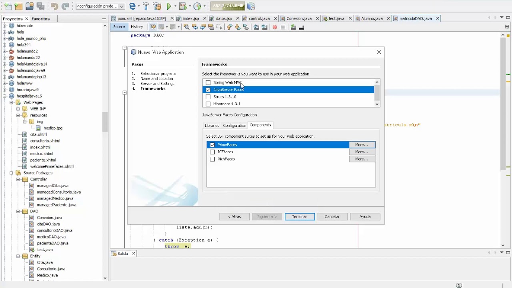Click the Cancelar button

click(332, 216)
